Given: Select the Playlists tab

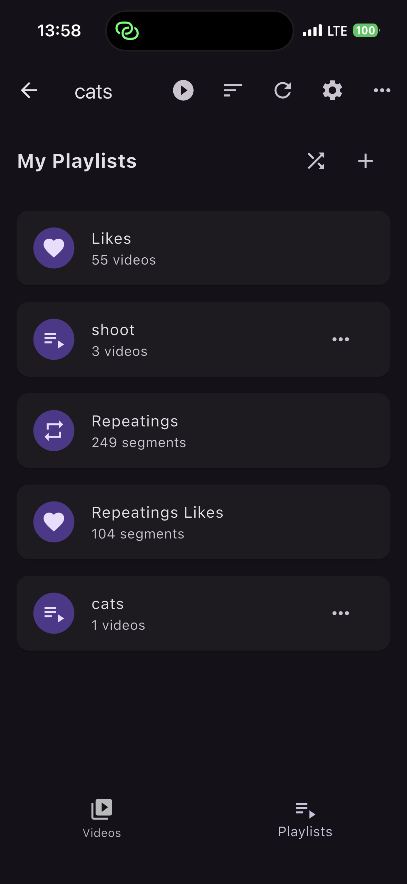Looking at the screenshot, I should (305, 820).
